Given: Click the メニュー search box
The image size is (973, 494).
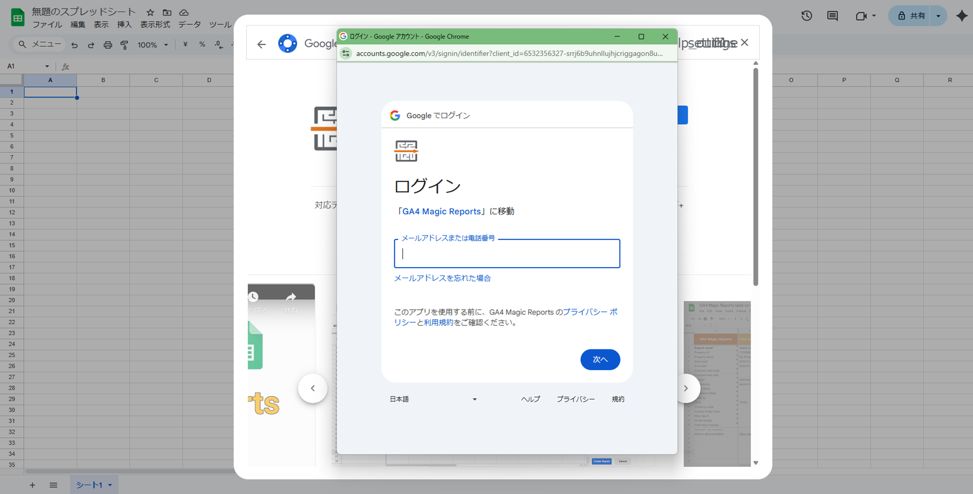Looking at the screenshot, I should 39,45.
